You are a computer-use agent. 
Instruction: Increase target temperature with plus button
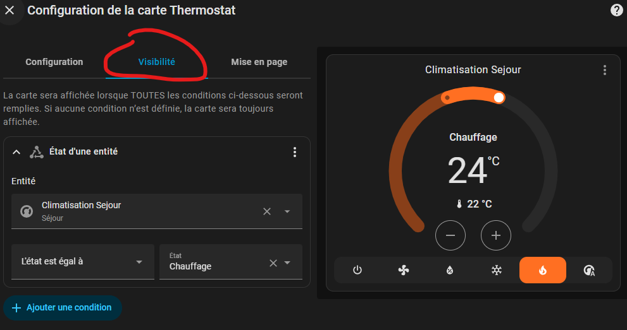pyautogui.click(x=496, y=236)
